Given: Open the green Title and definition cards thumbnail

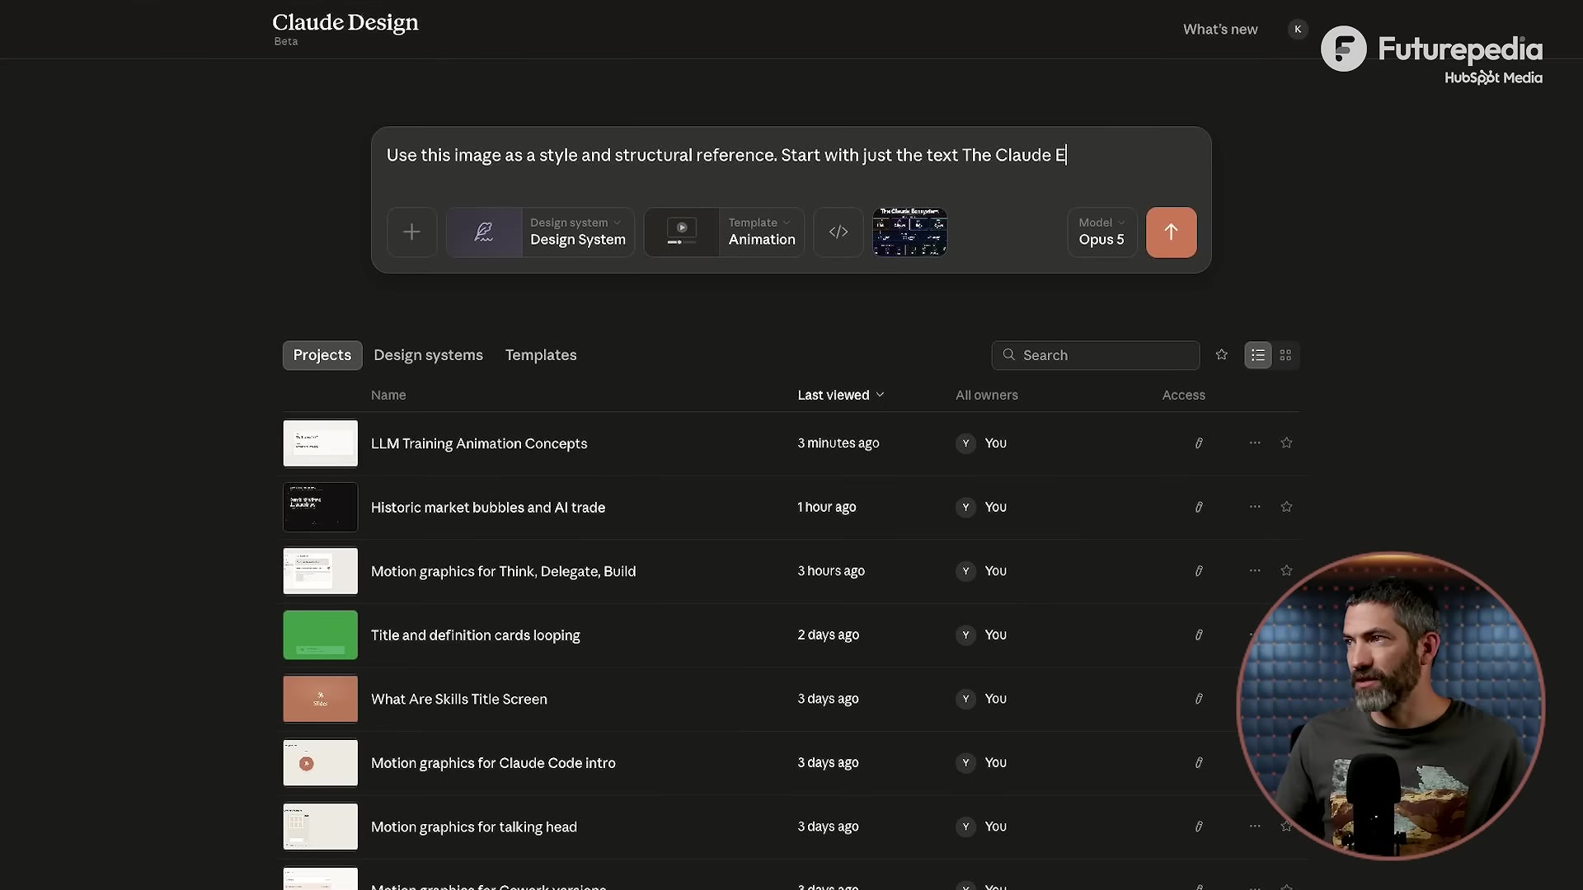Looking at the screenshot, I should 321,635.
